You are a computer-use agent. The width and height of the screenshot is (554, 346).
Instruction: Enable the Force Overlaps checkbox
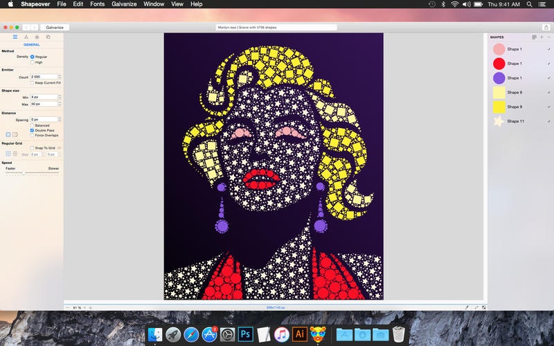32,136
